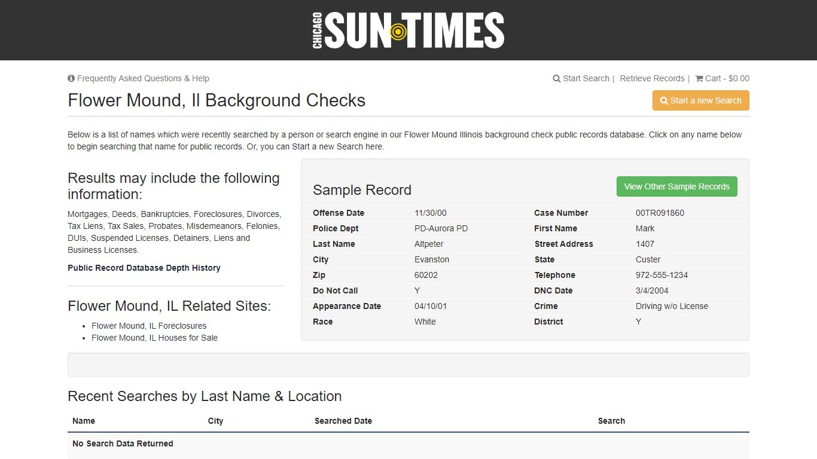The height and width of the screenshot is (459, 817).
Task: Click Flower Mound, IL Related Sites heading
Action: click(169, 306)
